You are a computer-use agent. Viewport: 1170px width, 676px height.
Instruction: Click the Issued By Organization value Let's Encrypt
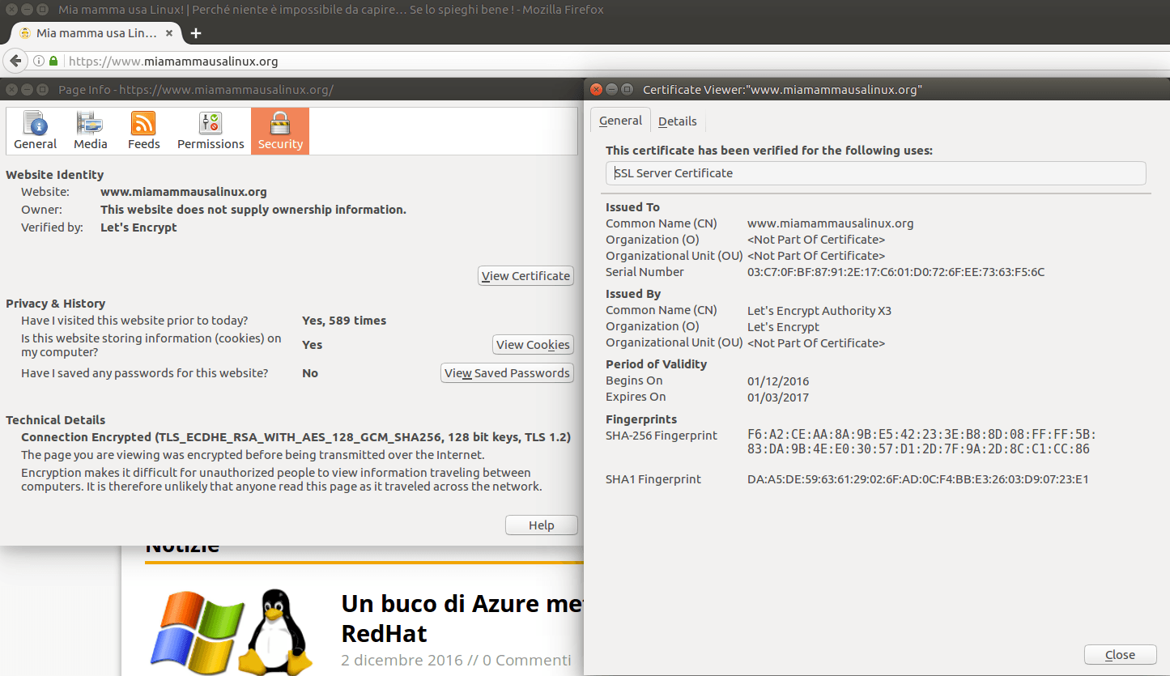tap(783, 327)
